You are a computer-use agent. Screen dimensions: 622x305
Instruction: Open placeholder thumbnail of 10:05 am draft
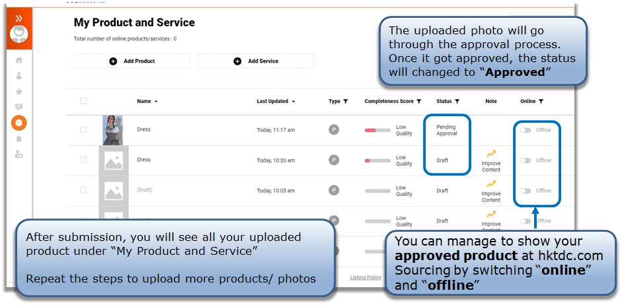click(114, 191)
